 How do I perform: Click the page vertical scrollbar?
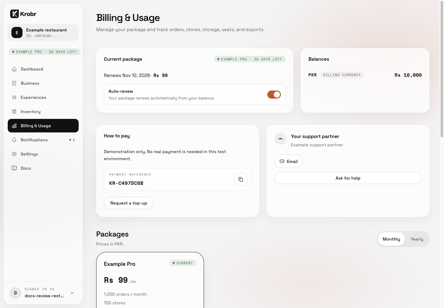click(442, 70)
